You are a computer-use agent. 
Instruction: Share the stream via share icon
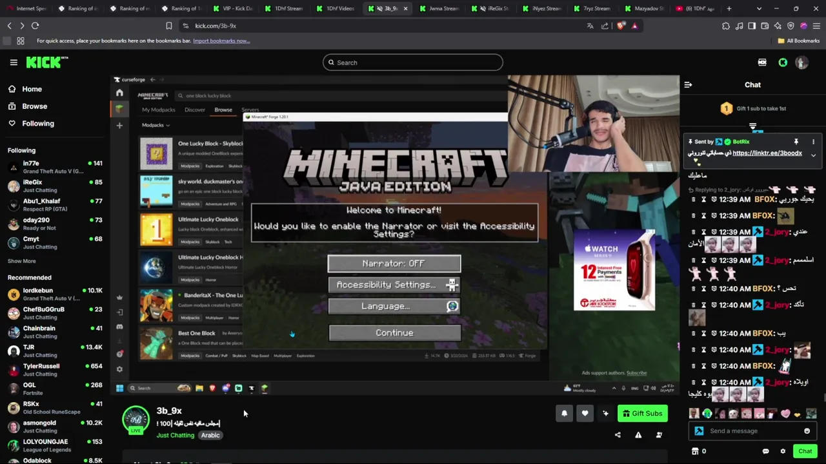tap(618, 435)
